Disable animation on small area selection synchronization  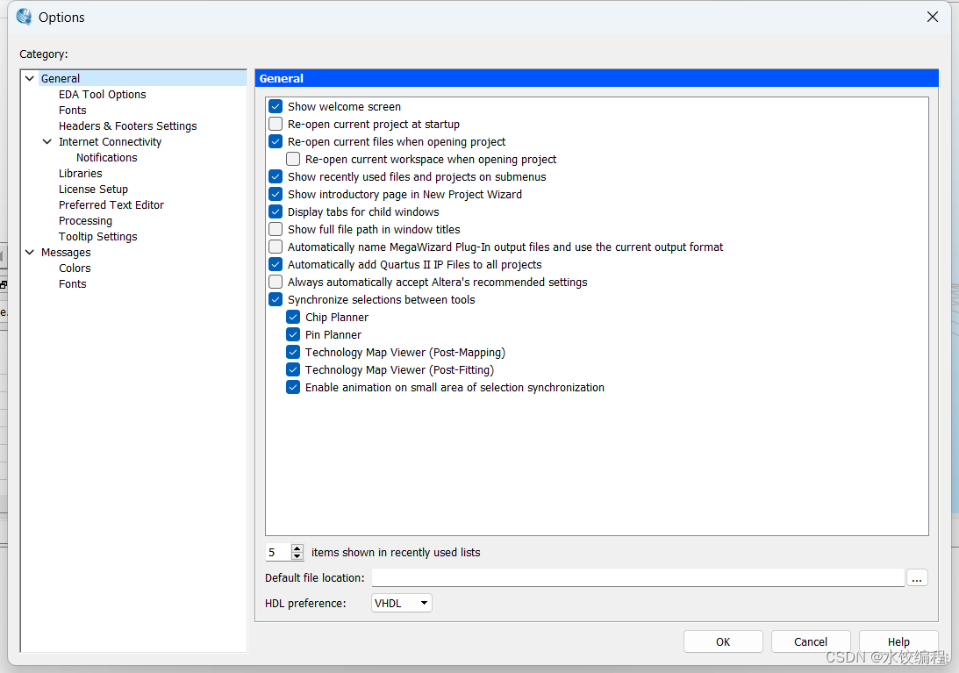294,387
